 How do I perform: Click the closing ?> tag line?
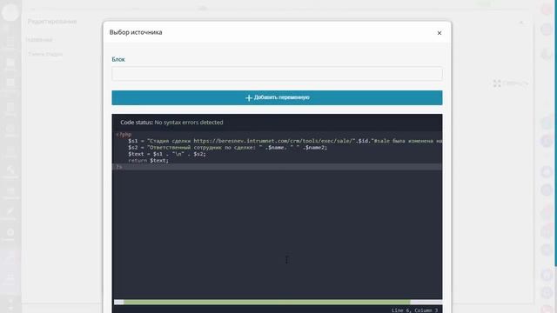click(x=119, y=167)
